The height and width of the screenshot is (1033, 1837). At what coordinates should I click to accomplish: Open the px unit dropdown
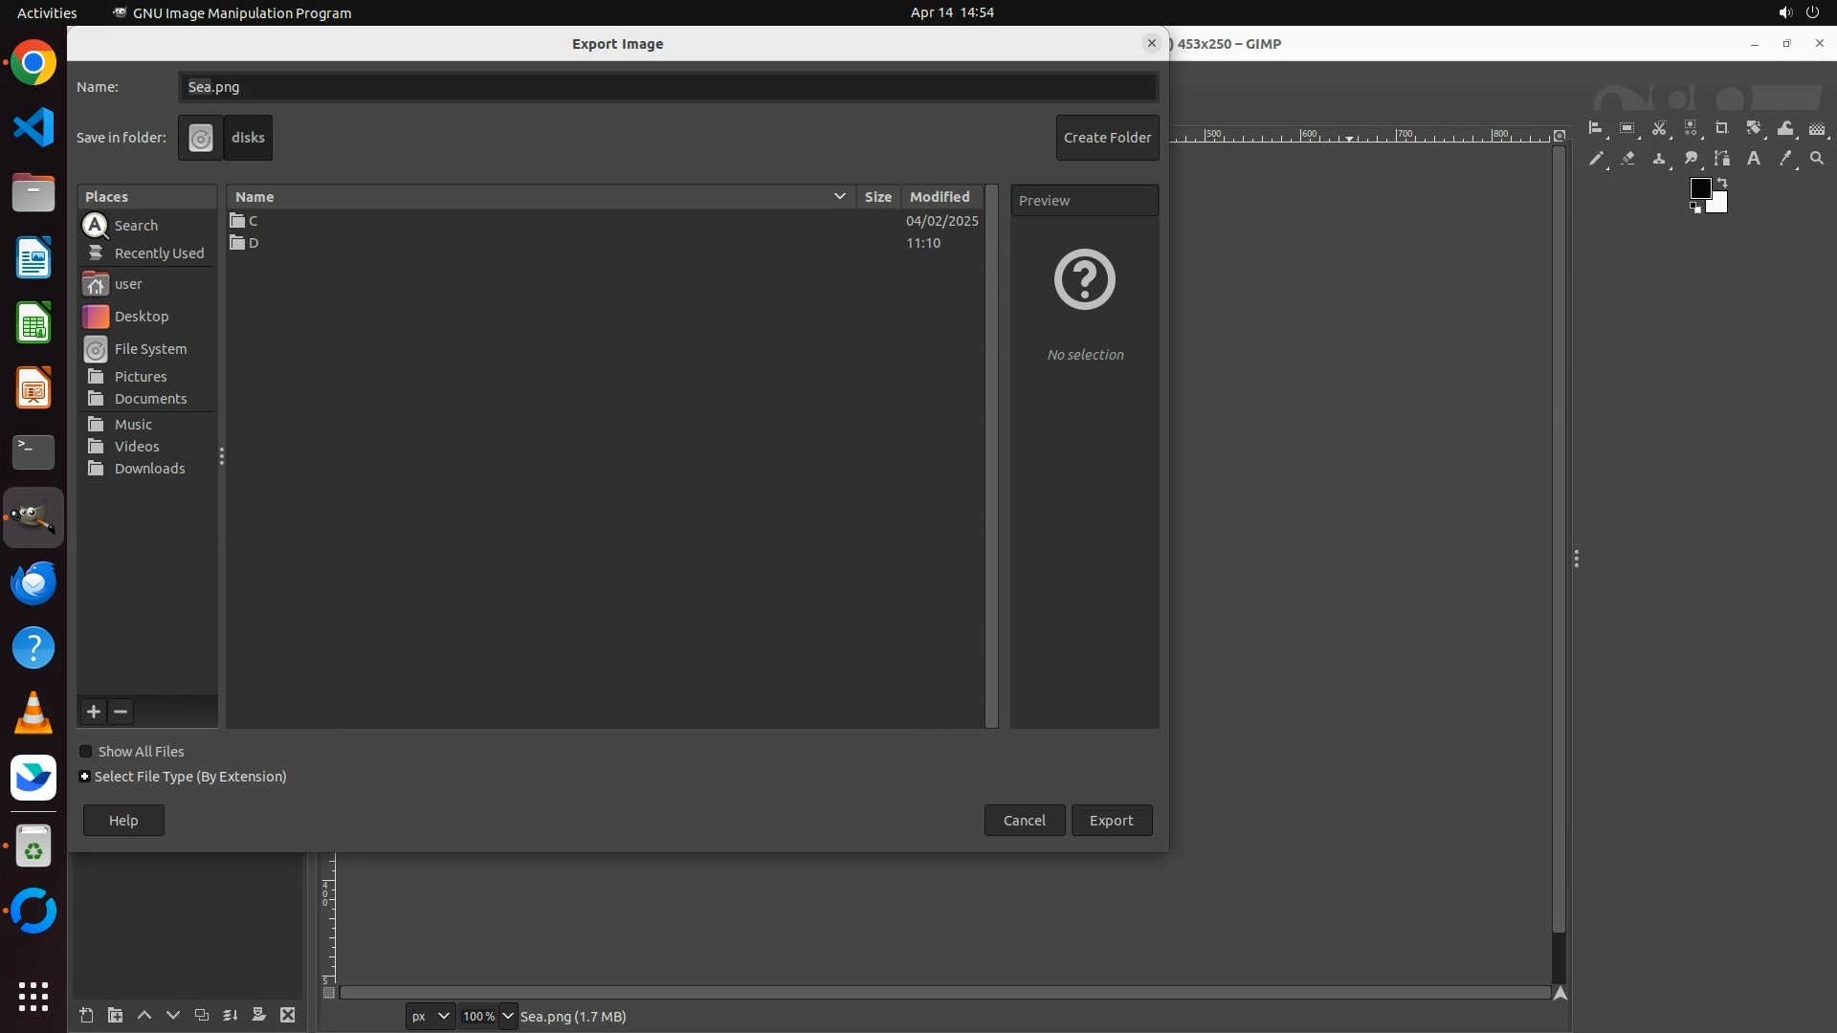[430, 1016]
